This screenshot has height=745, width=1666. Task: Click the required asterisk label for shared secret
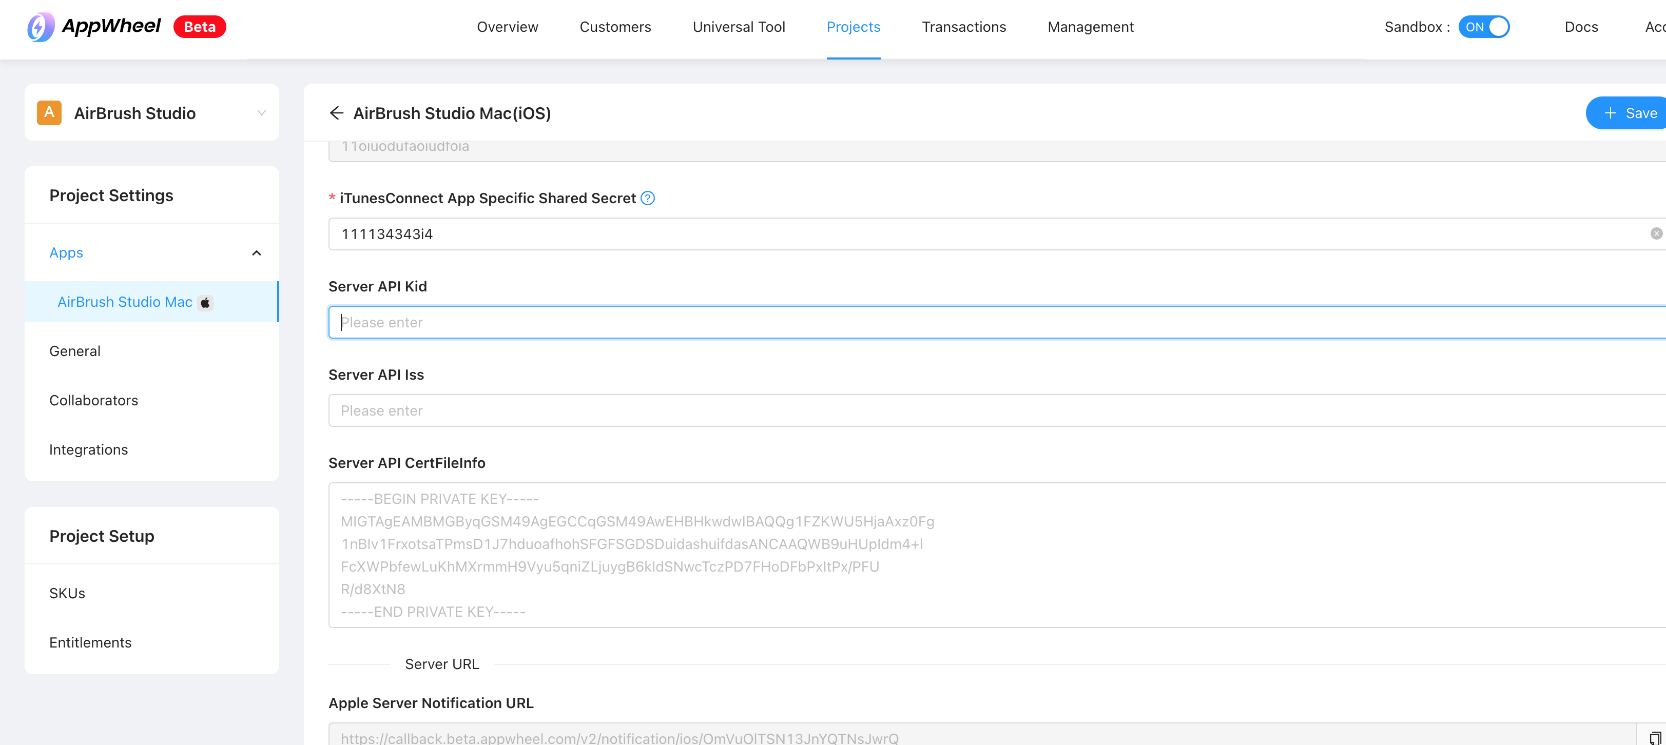tap(331, 198)
